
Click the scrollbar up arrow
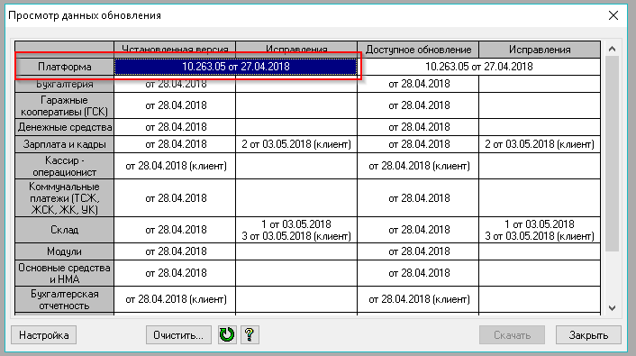[612, 49]
